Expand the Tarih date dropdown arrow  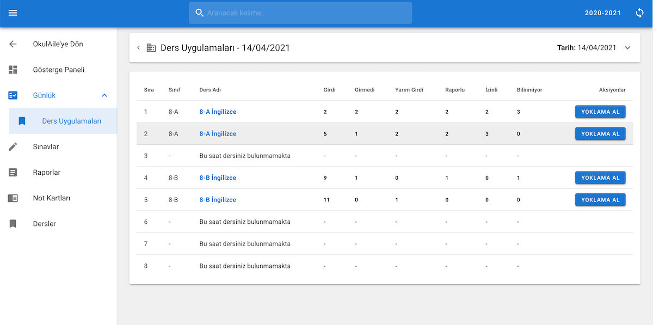point(627,48)
